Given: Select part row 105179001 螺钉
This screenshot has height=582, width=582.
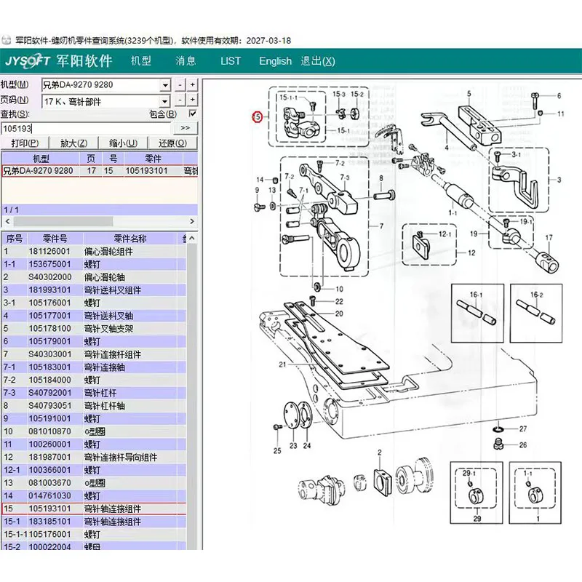Looking at the screenshot, I should tap(94, 341).
